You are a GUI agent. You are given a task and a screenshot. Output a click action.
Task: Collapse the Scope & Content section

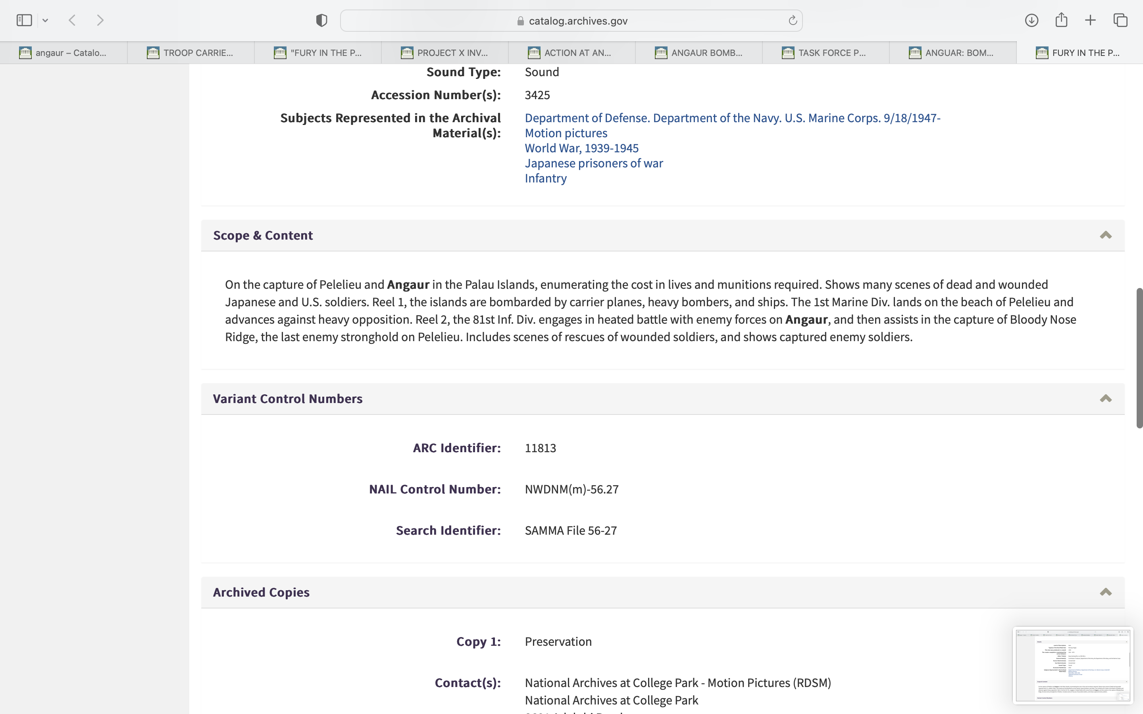point(1105,235)
